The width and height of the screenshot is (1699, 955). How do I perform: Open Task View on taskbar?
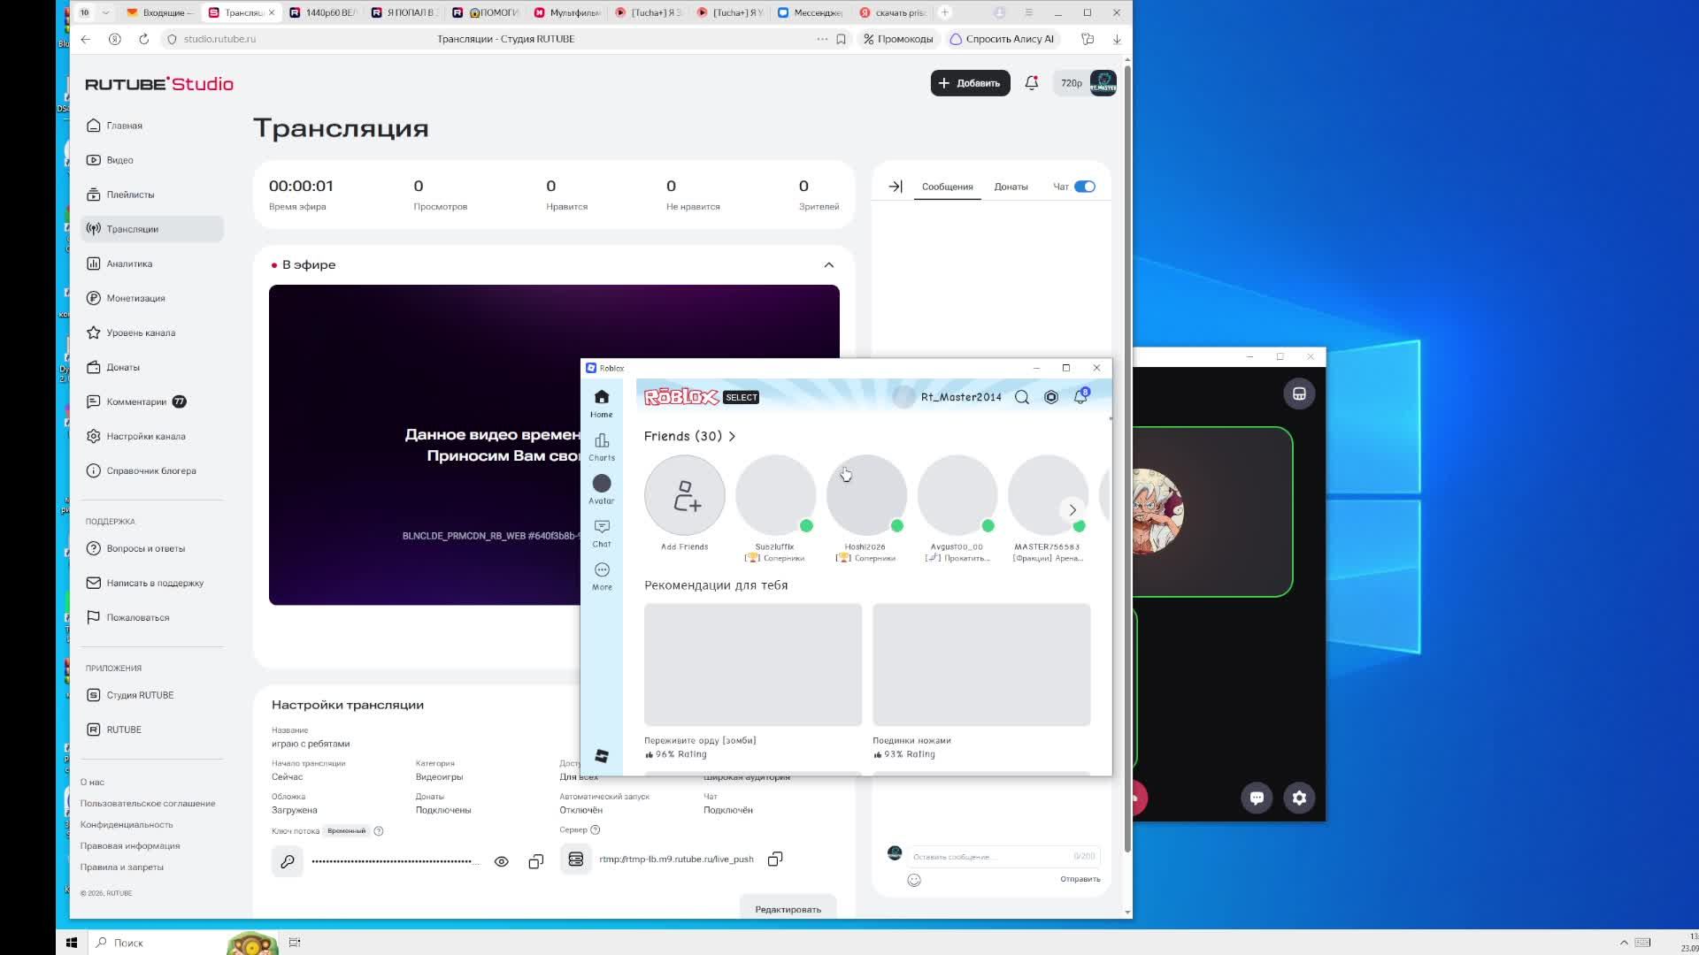pyautogui.click(x=295, y=943)
